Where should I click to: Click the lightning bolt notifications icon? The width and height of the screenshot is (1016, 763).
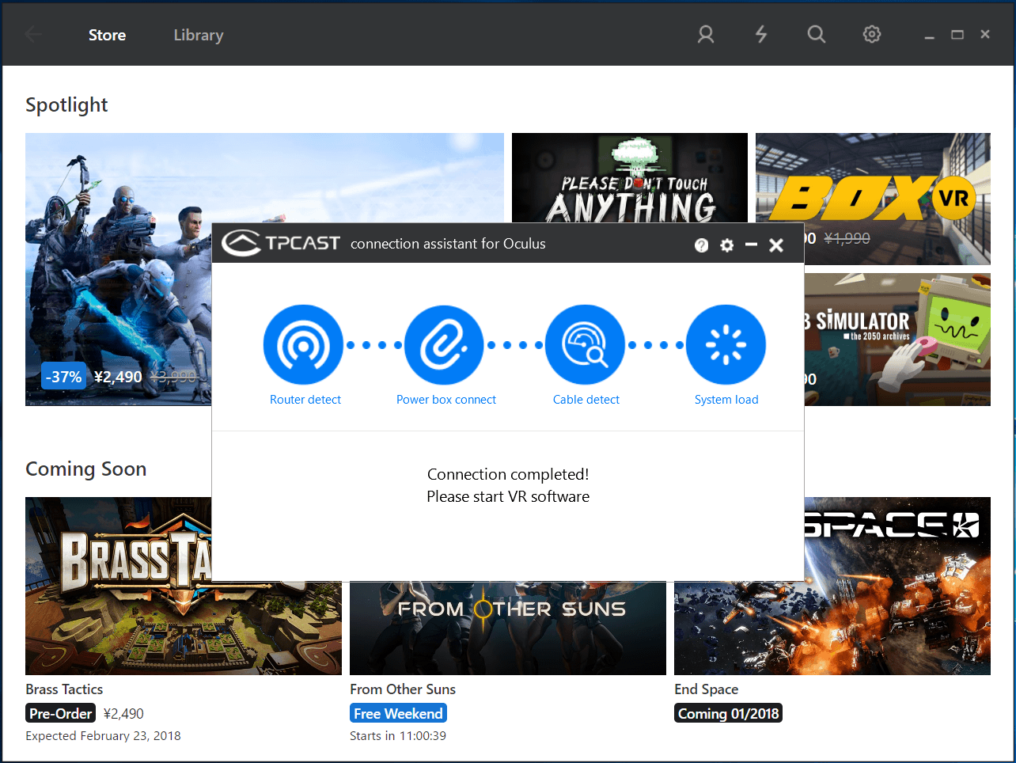pos(761,34)
